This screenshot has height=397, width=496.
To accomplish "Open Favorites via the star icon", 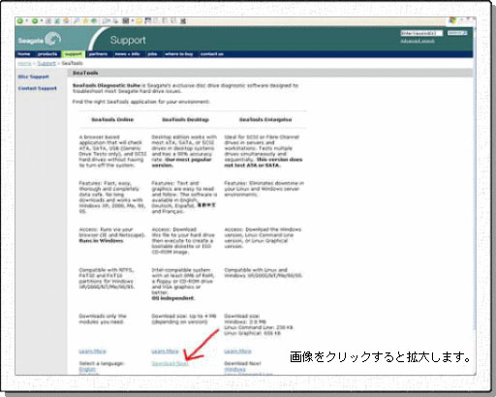I will tap(85, 21).
